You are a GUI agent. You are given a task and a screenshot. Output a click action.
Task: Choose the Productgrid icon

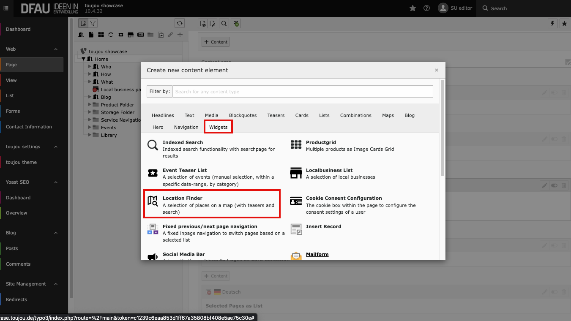296,145
